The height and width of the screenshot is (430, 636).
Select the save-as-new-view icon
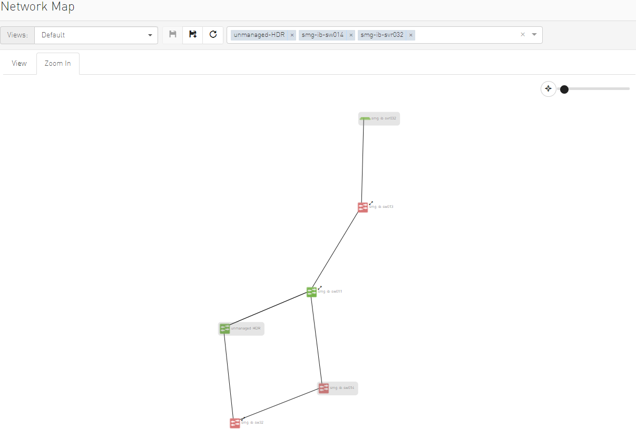pos(192,34)
